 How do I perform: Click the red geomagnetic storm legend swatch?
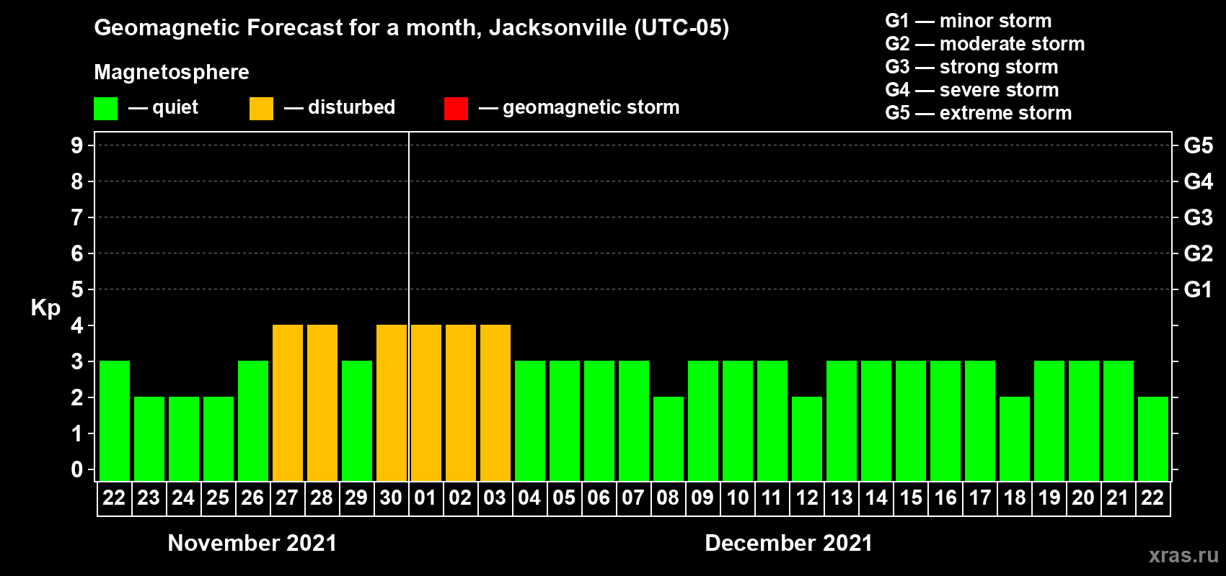click(457, 109)
